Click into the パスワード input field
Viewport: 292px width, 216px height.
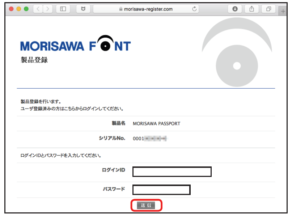(x=161, y=190)
